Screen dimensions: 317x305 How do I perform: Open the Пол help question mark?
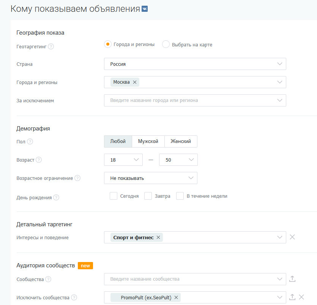(30, 141)
